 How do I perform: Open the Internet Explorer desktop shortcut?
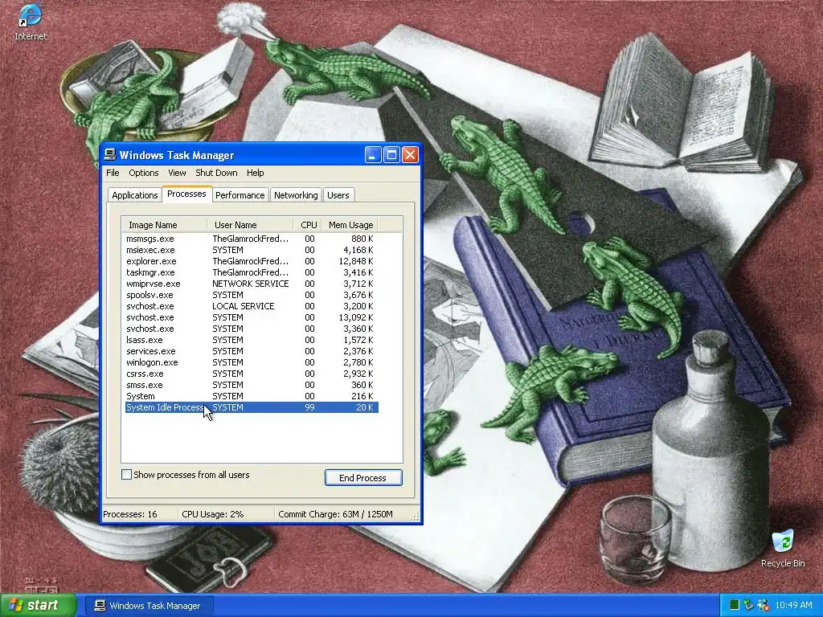(30, 21)
